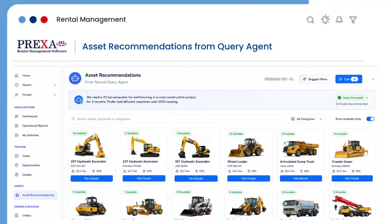
Task: Click the Pinned pin icon
Action: coord(16,95)
